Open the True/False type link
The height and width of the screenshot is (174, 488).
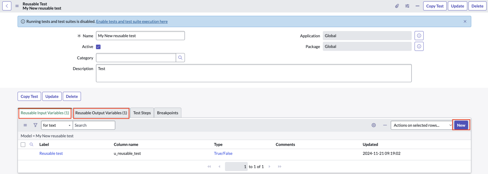coord(223,153)
